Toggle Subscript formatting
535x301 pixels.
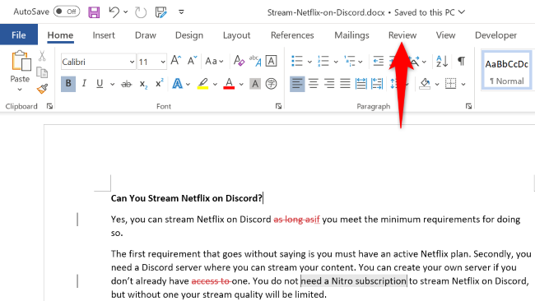[x=143, y=84]
